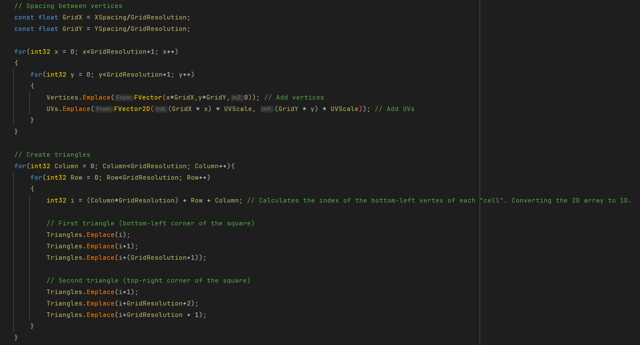
Task: Click the 'InX:' parameter hint
Action: [x=160, y=109]
